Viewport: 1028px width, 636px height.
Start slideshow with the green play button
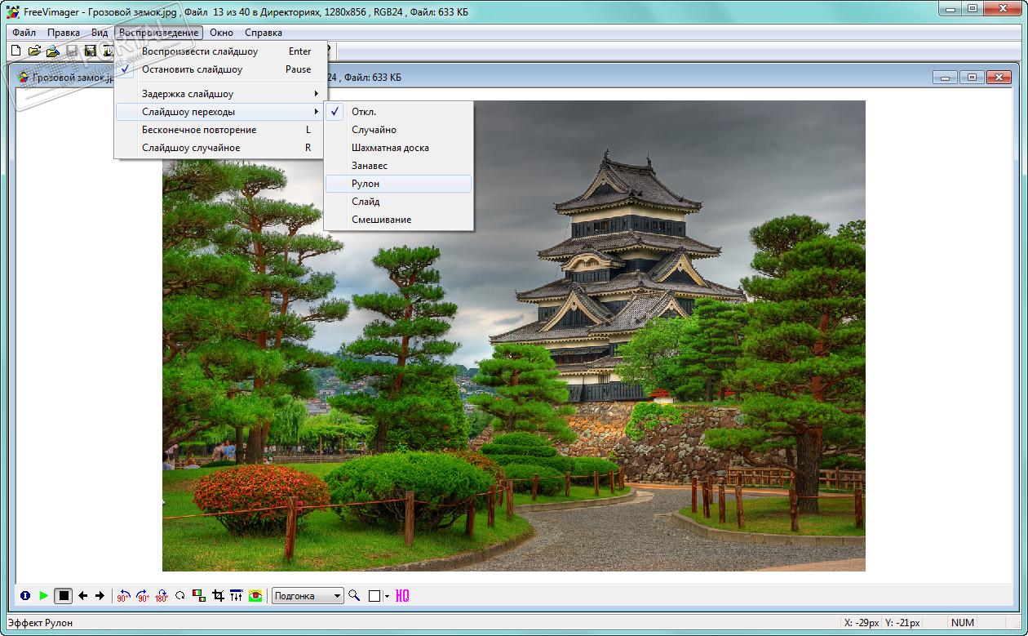pos(43,596)
